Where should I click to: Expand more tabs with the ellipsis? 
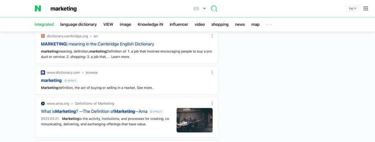click(269, 24)
